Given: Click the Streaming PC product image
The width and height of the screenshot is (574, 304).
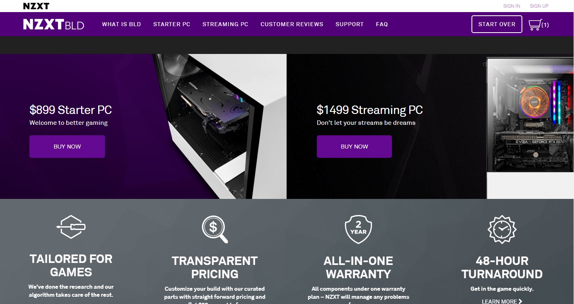Looking at the screenshot, I should point(530,127).
